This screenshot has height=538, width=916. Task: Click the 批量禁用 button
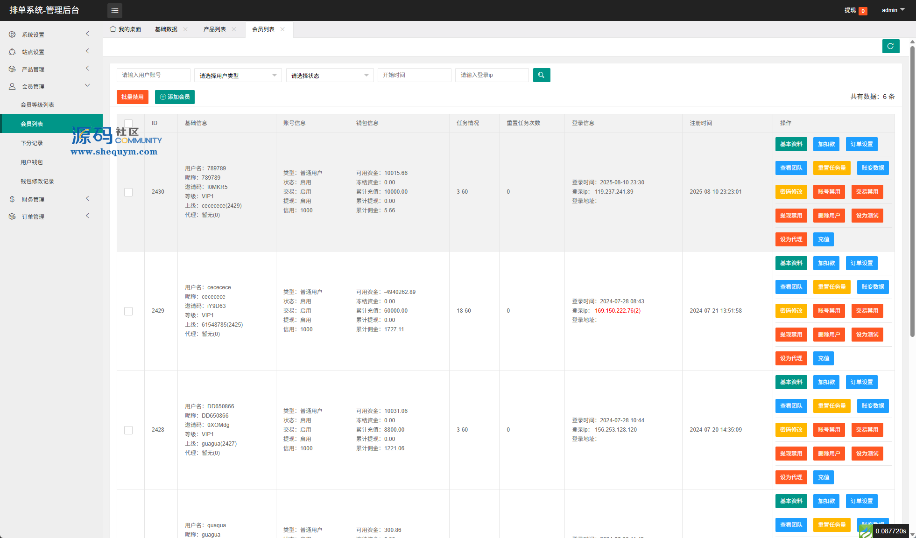pos(133,97)
